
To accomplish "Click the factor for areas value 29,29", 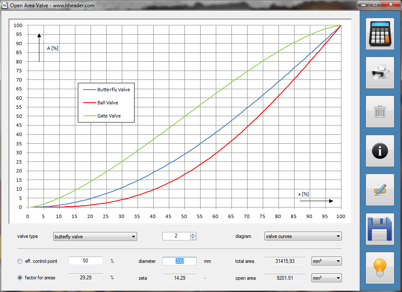I will (x=85, y=278).
